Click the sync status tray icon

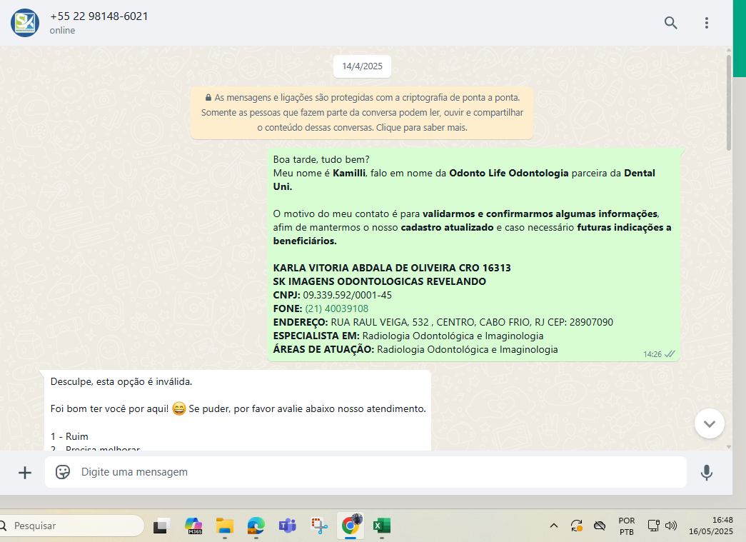pyautogui.click(x=577, y=526)
